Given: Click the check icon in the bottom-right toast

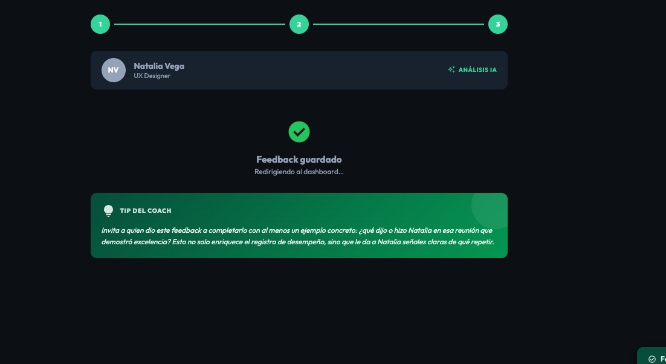Looking at the screenshot, I should [651, 359].
